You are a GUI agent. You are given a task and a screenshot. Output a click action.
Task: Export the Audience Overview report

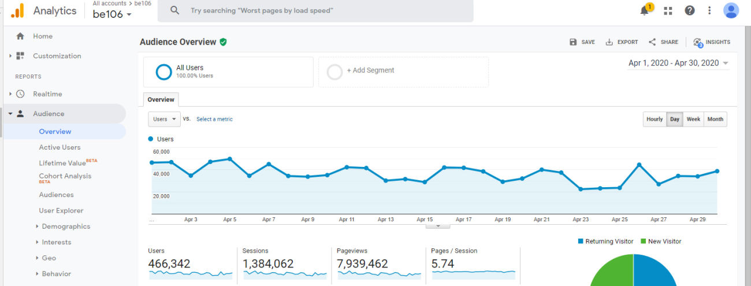[x=622, y=42]
